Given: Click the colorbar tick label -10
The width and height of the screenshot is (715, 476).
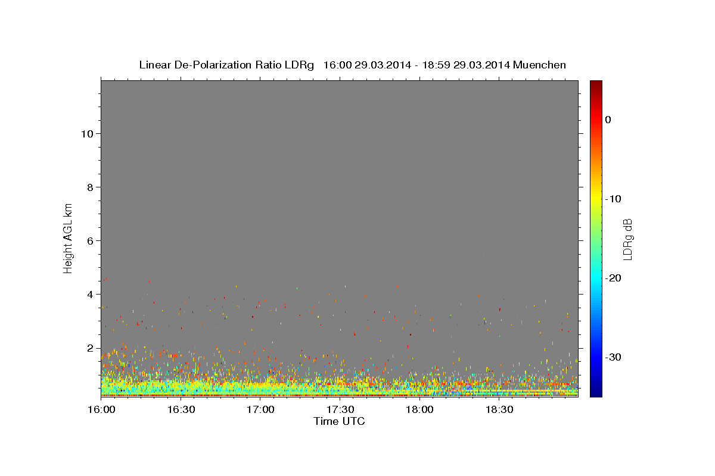Looking at the screenshot, I should pos(613,199).
